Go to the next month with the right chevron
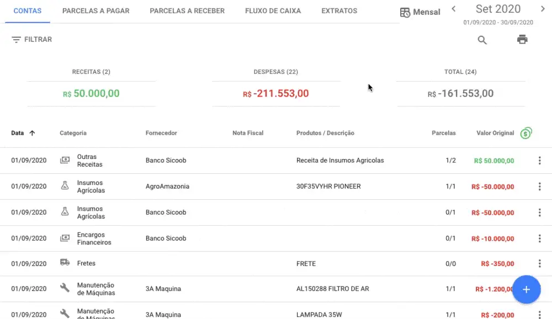Image resolution: width=552 pixels, height=319 pixels. 543,9
